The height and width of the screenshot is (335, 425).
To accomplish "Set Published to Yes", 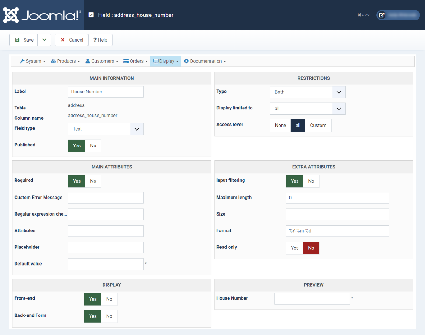I will click(77, 146).
